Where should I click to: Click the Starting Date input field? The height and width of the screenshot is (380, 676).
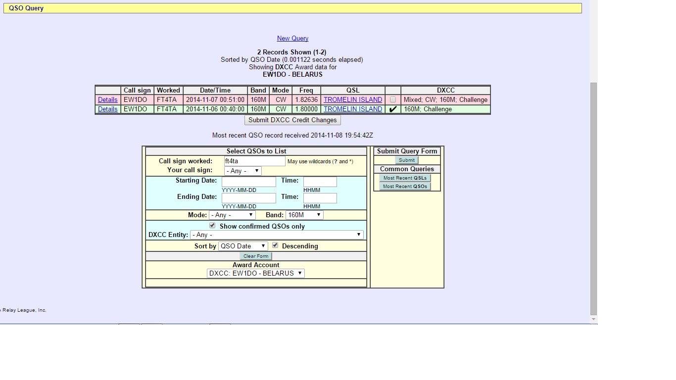coord(248,182)
